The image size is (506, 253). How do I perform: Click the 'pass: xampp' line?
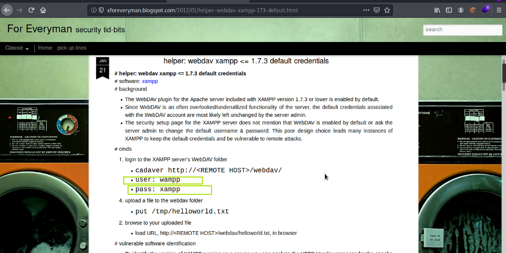tap(157, 189)
